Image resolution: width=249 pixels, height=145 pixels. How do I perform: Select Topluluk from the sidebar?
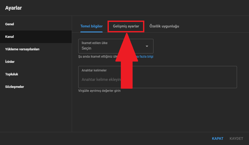pos(12,74)
